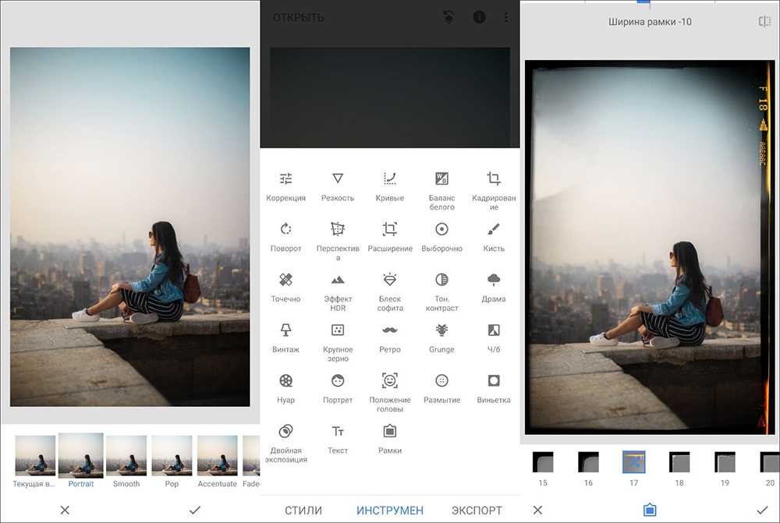780x523 pixels.
Task: Select the Двойная экспозиция tool
Action: pos(285,440)
